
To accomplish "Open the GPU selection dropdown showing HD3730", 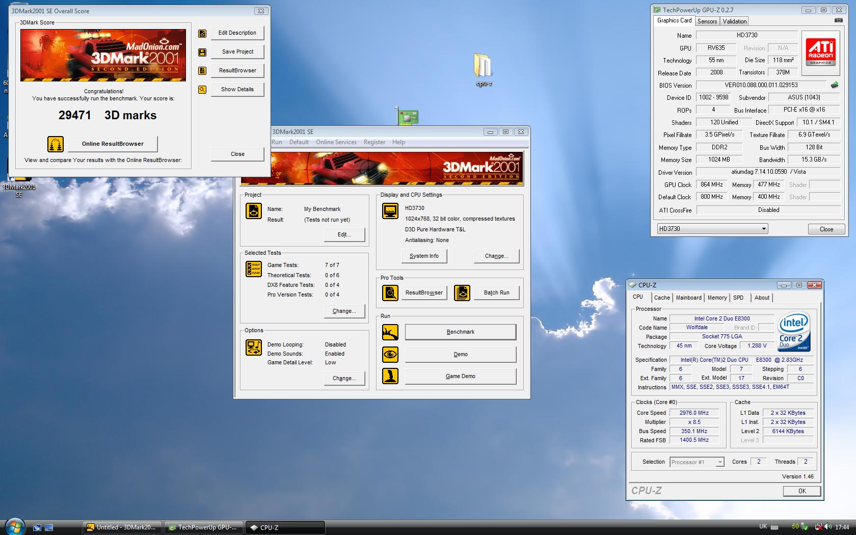I will (712, 229).
